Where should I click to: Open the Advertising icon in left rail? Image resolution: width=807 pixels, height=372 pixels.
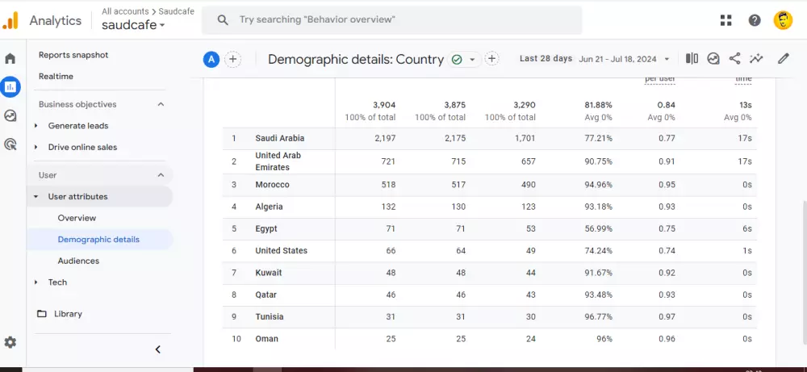10,144
